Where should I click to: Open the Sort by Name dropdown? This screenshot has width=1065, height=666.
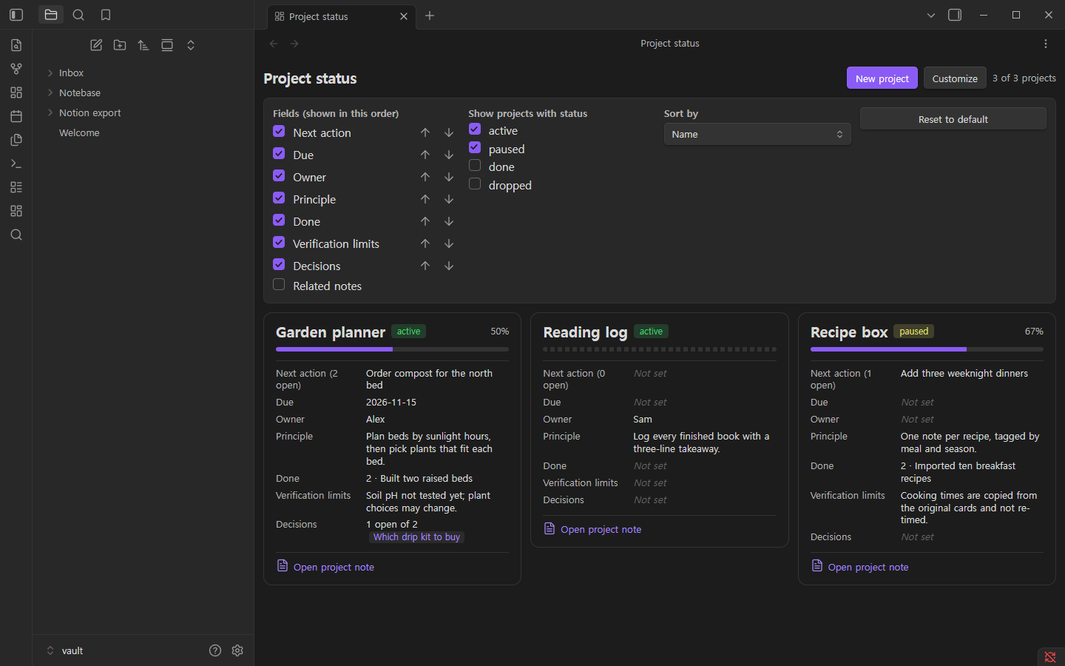757,134
